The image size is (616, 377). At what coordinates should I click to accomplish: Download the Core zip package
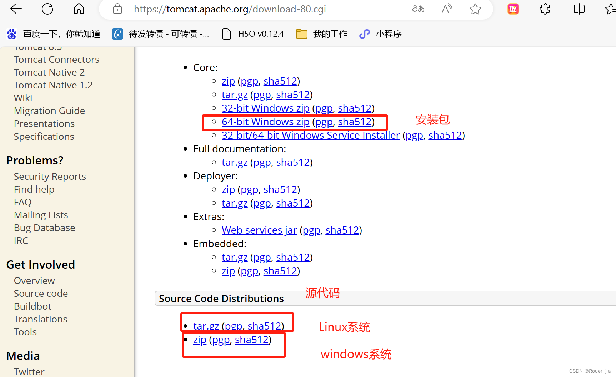point(228,81)
